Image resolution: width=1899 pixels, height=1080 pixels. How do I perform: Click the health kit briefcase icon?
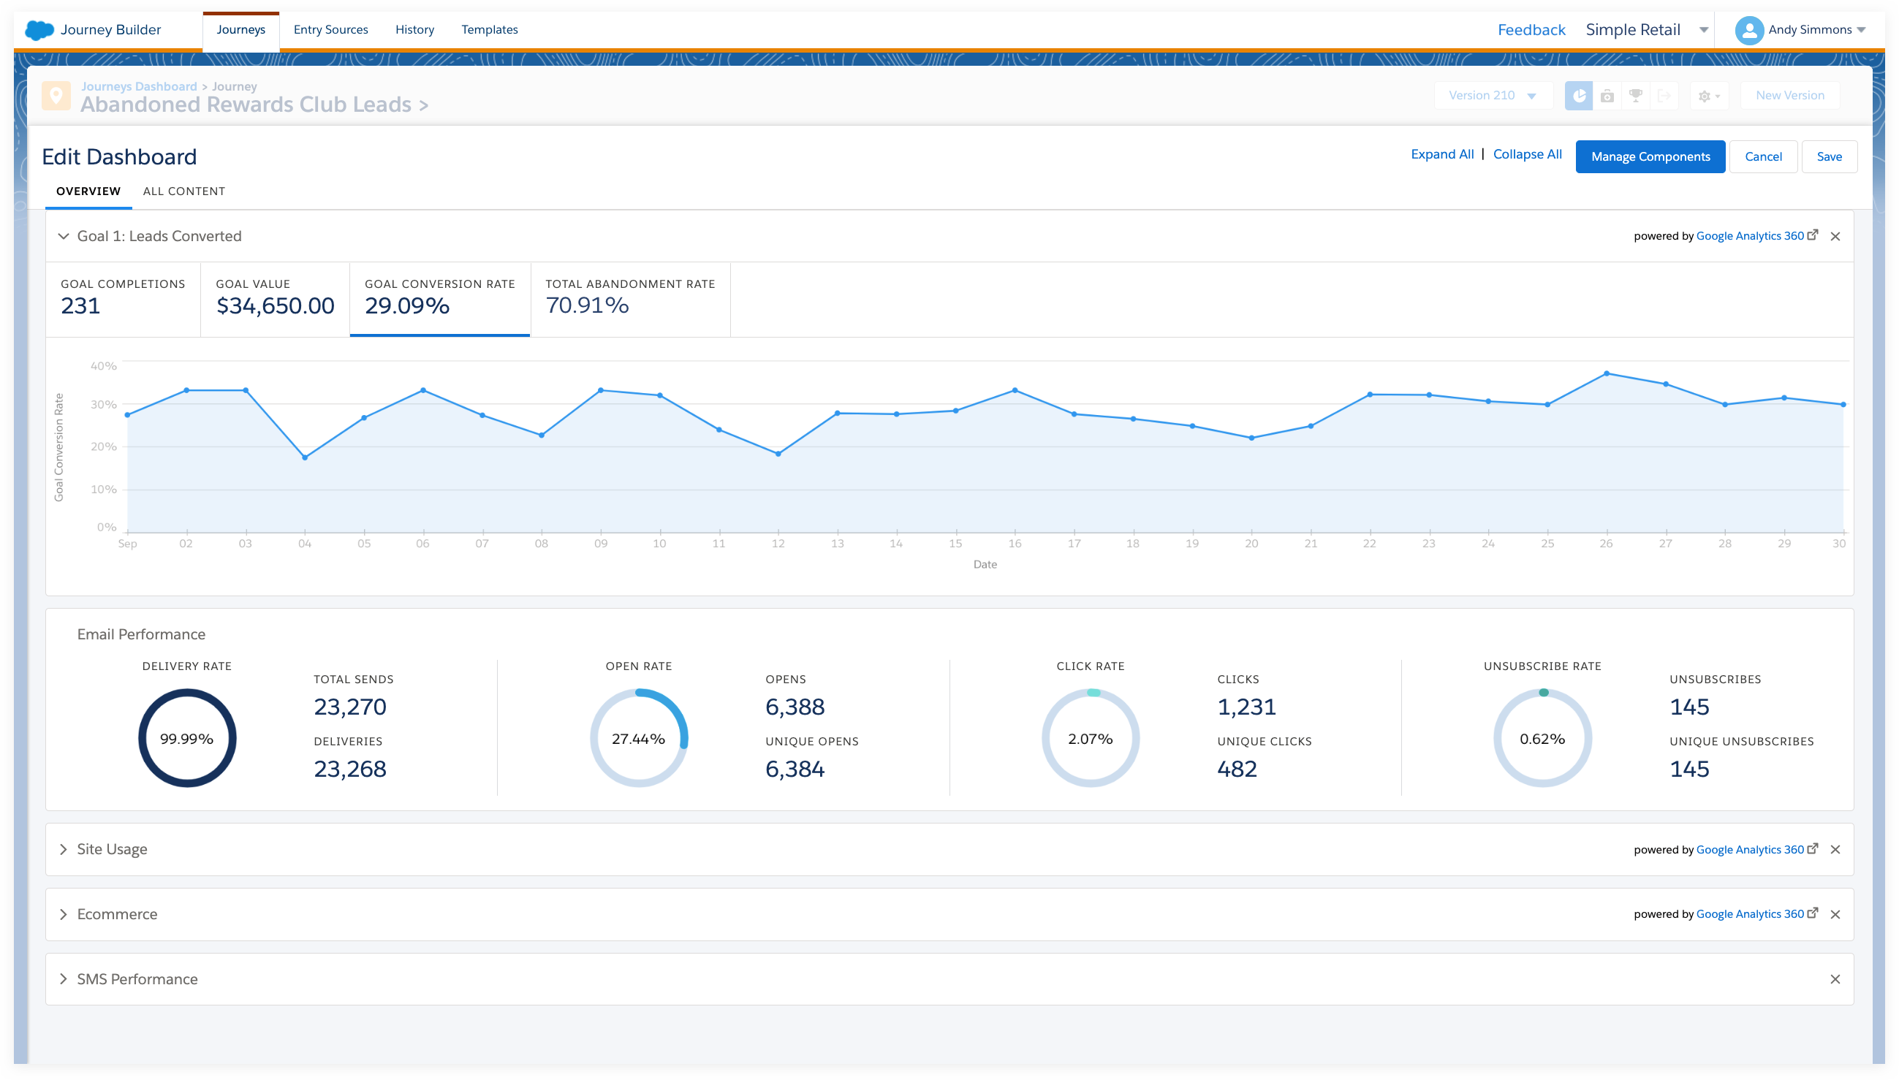point(1607,96)
